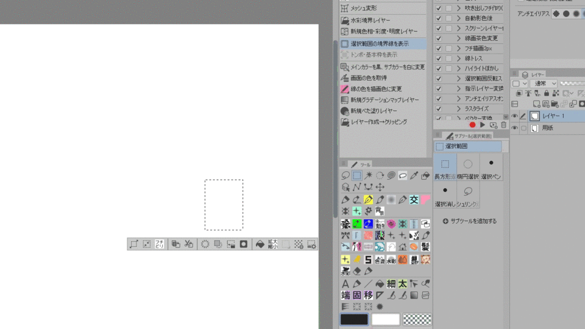
Task: Uncheck the 線画茶色変更 auto action checkbox
Action: point(439,38)
